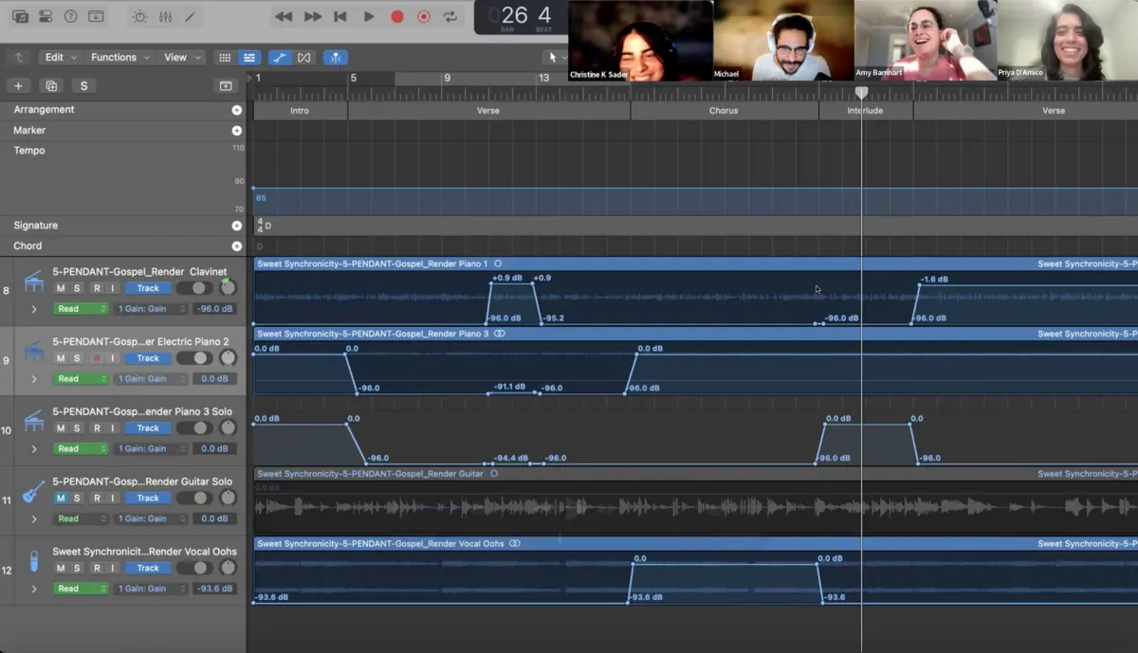Start playback with the Play button
The image size is (1138, 653).
(x=369, y=16)
